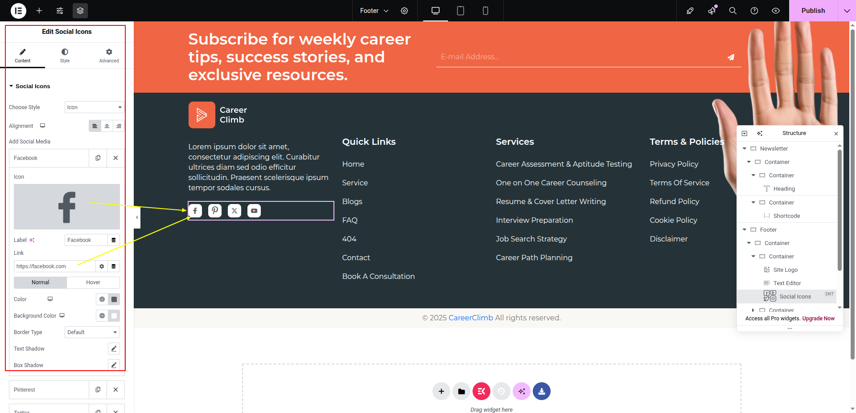Switch to tablet device view
Screen dimensions: 856x413
pyautogui.click(x=461, y=11)
